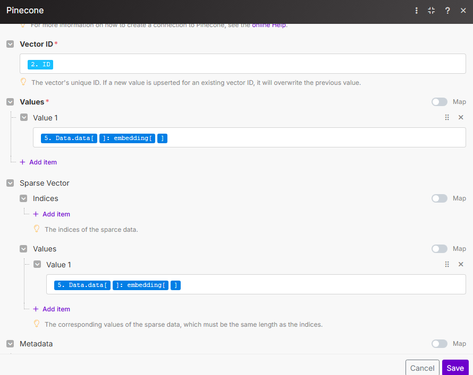
Task: Click the Cancel button
Action: coord(422,368)
